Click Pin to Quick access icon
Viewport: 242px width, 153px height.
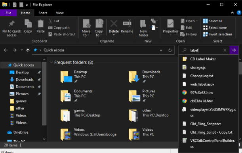tap(11, 24)
